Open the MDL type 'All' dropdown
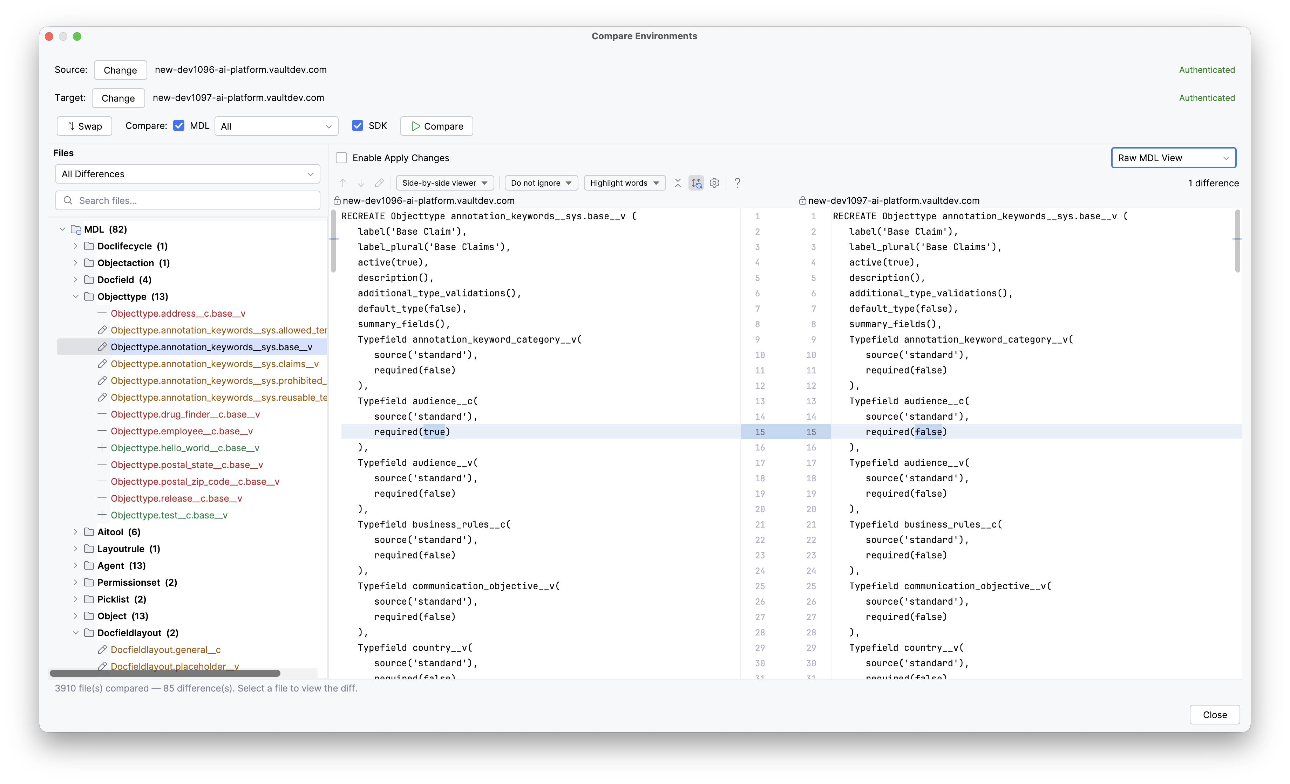1290x784 pixels. coord(277,126)
